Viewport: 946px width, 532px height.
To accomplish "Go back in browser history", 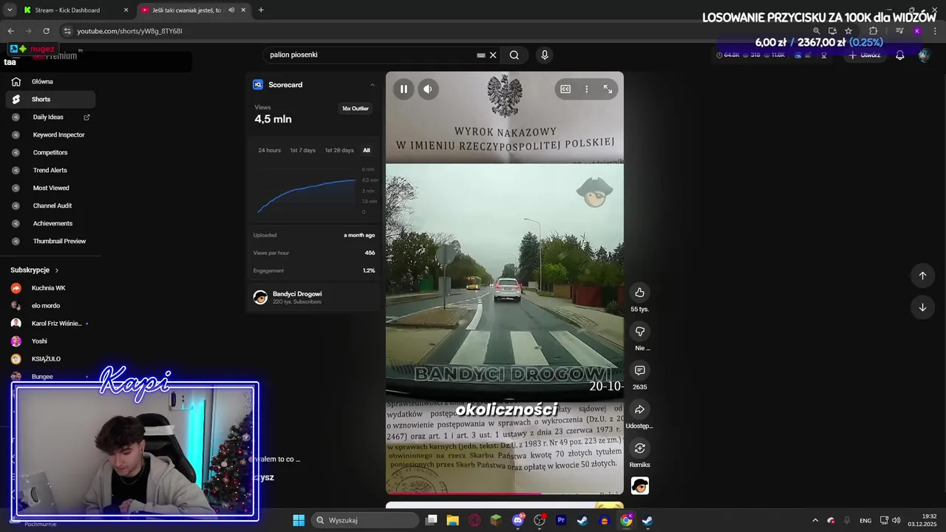I will point(10,31).
